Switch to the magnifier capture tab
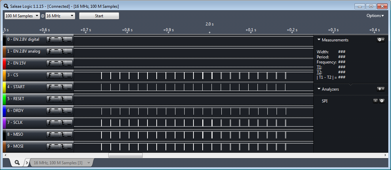This screenshot has height=170, width=391. 17,163
